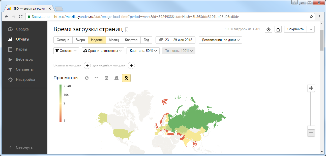Select the stacked area chart icon
326x156 pixels.
point(106,78)
